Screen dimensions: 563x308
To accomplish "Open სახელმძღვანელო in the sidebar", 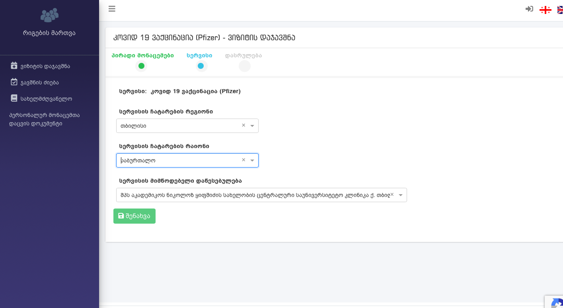I will pos(46,99).
